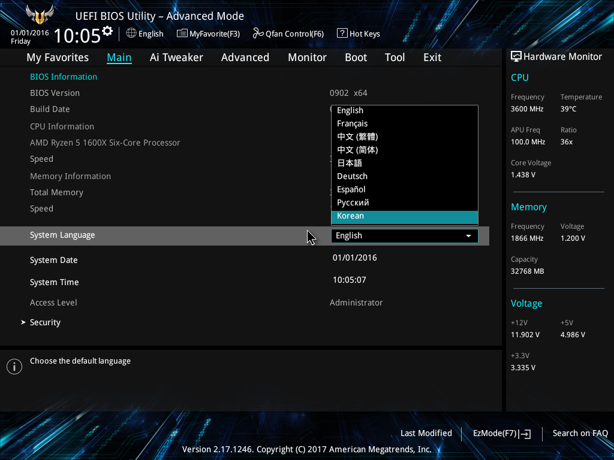
Task: Click the MyFavorite list icon
Action: [x=182, y=34]
